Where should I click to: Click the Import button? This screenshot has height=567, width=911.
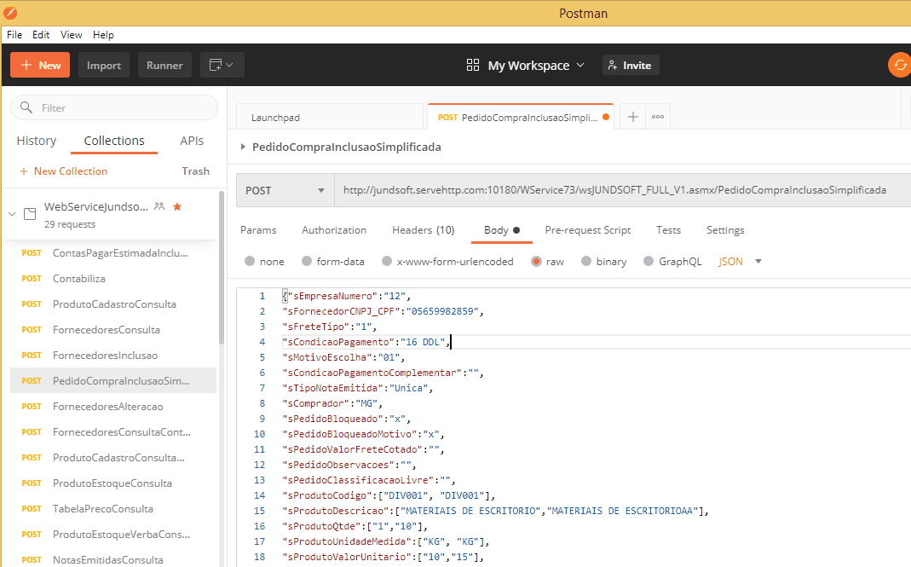click(104, 66)
